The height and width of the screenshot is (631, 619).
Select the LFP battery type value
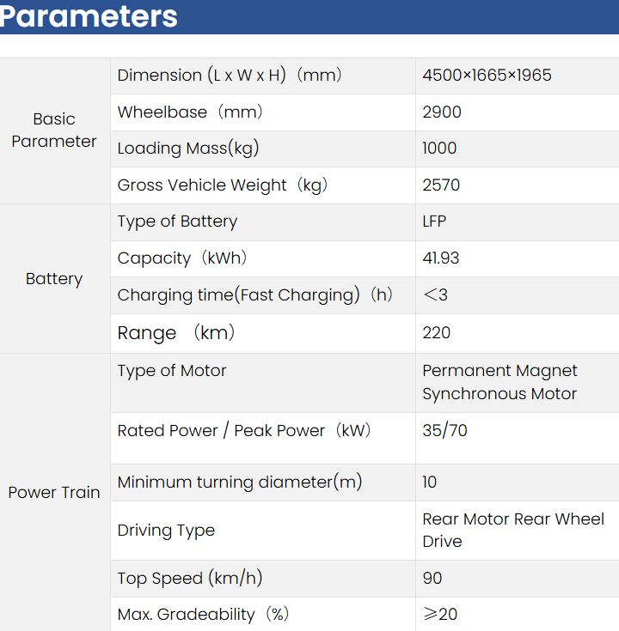tap(434, 221)
